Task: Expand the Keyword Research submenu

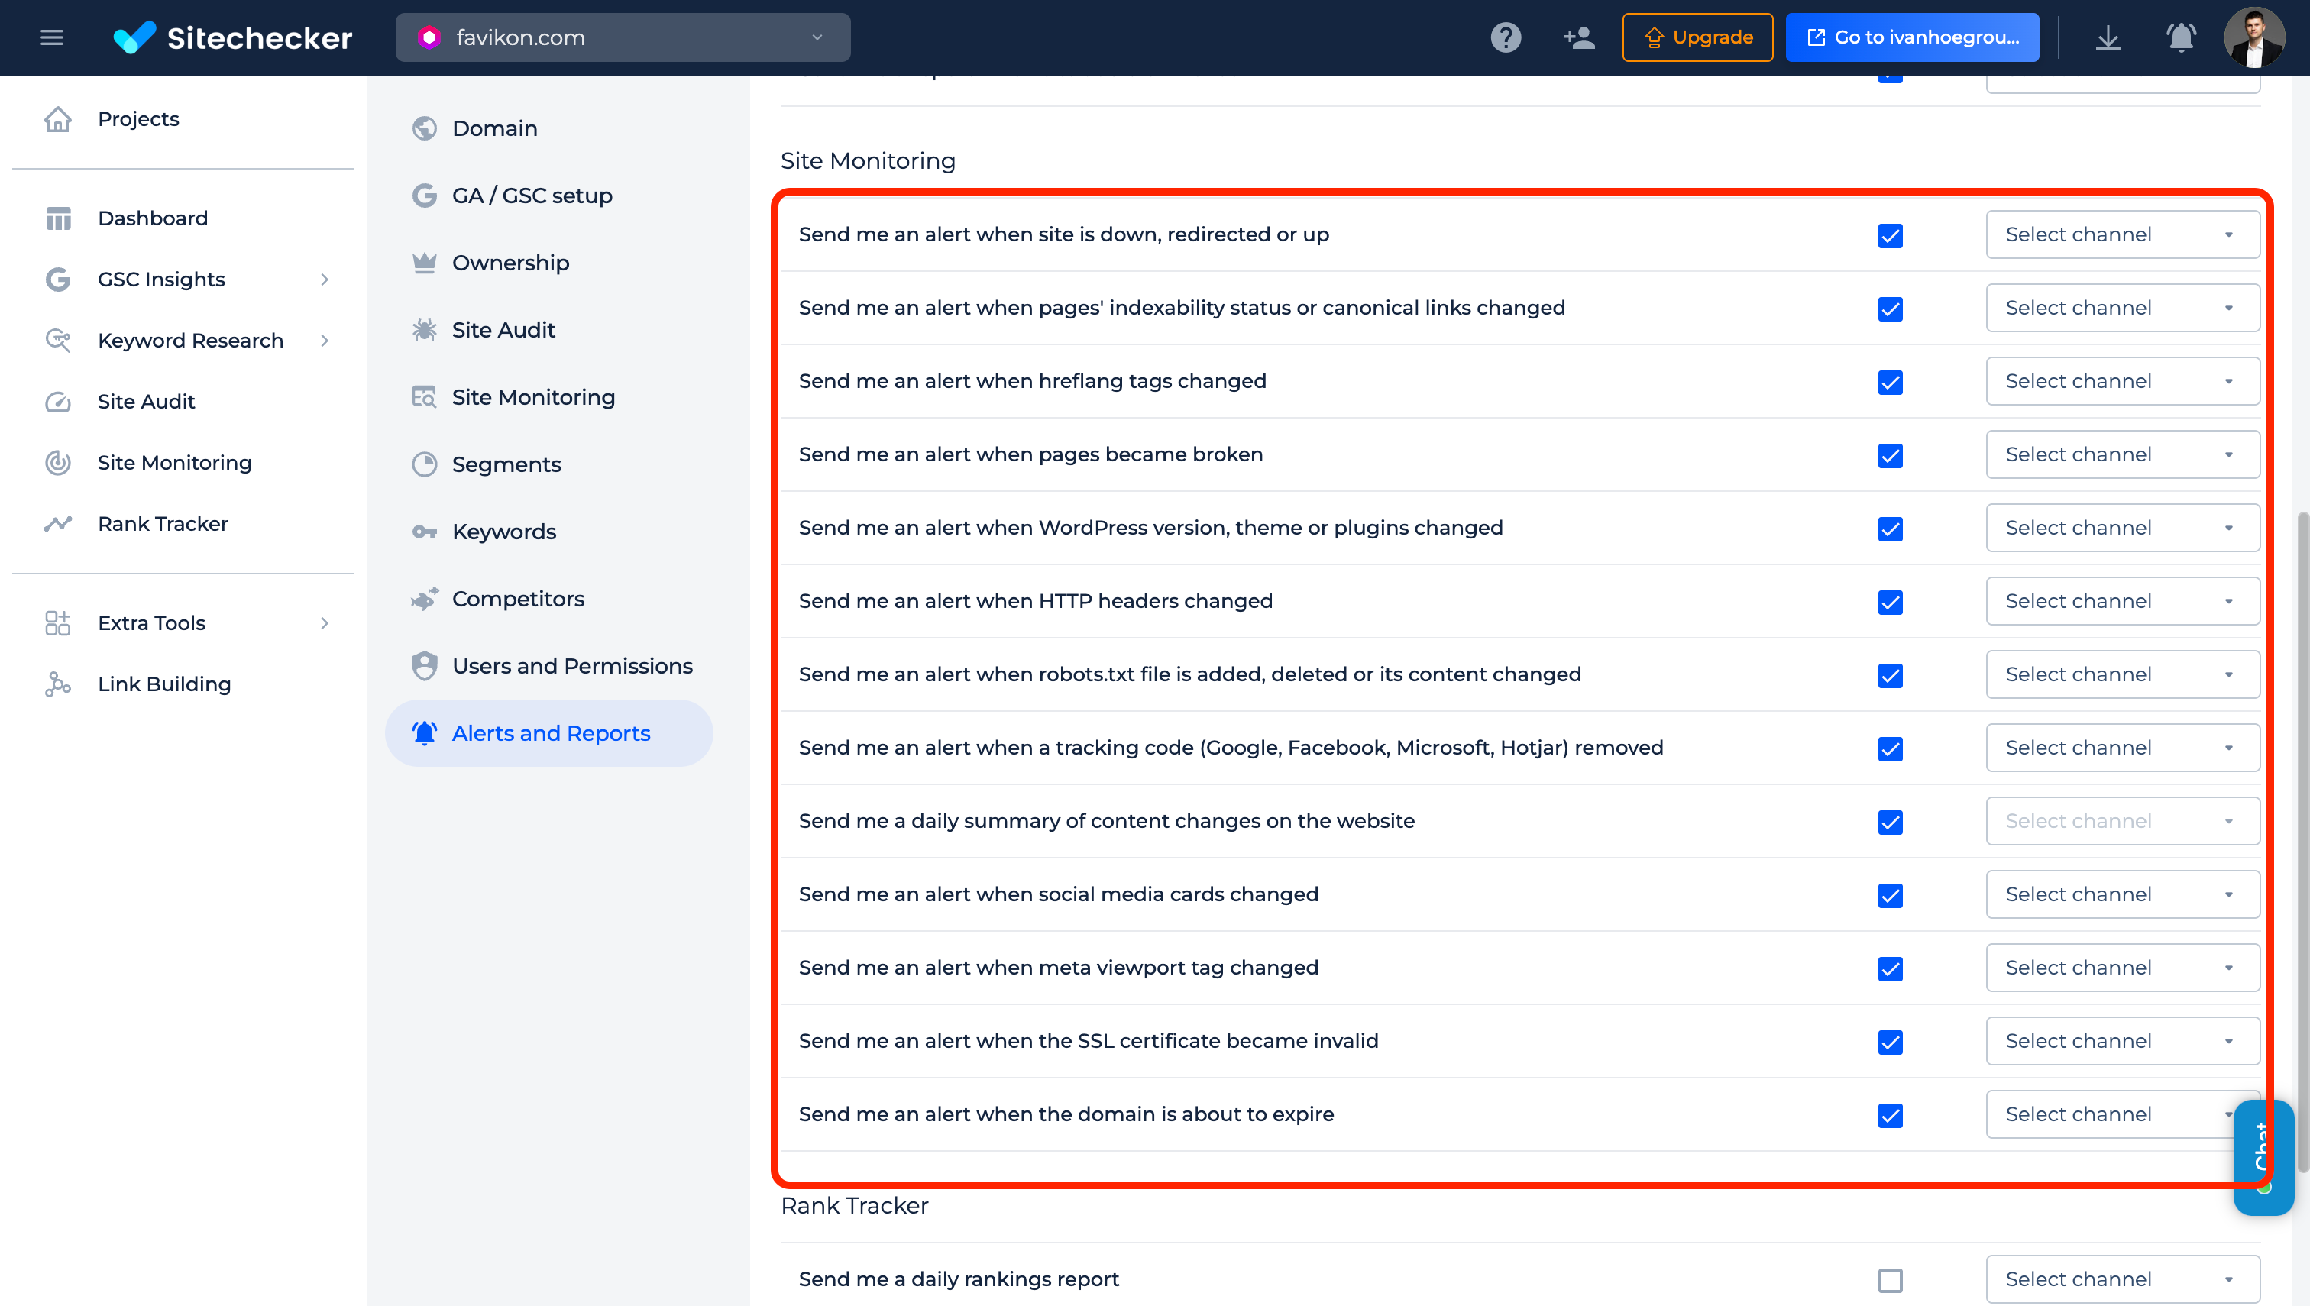Action: click(190, 340)
